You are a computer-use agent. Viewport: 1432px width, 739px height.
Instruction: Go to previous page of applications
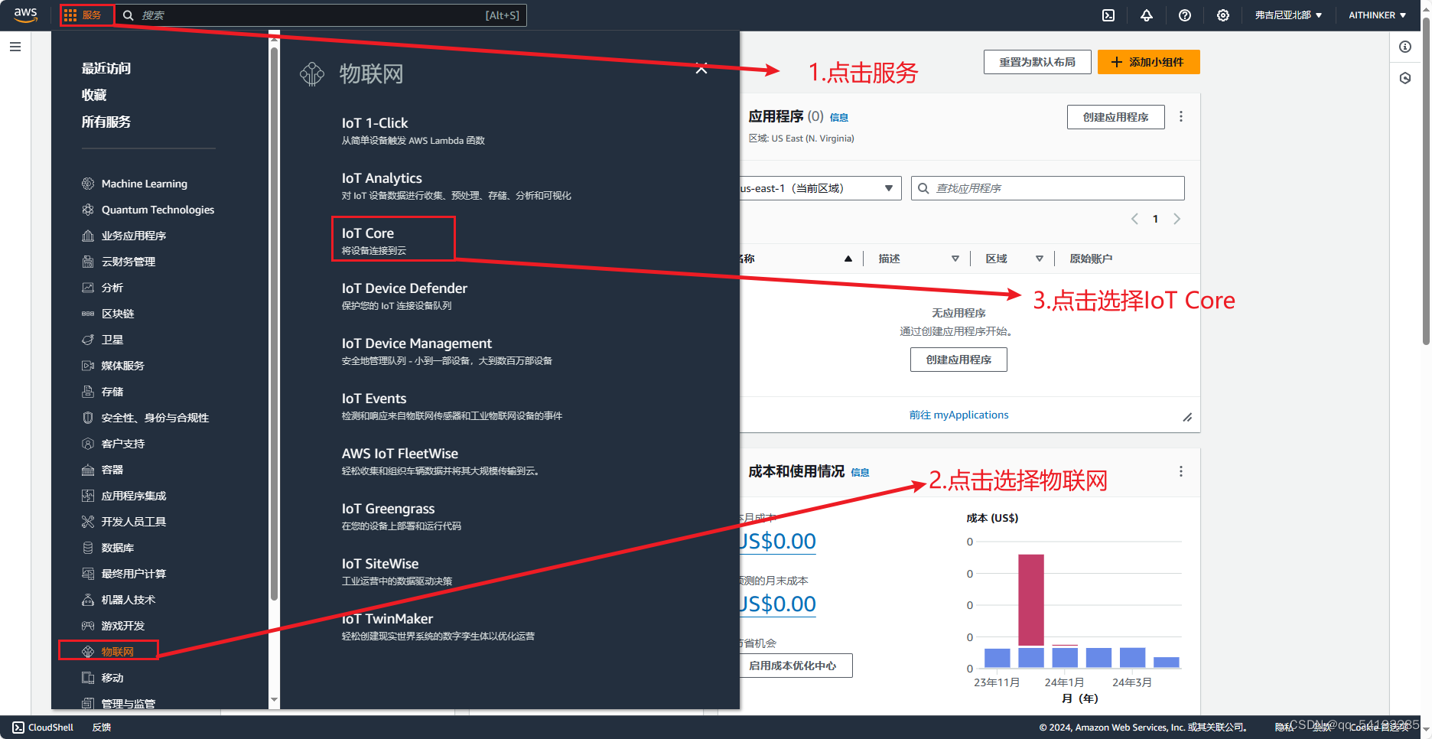tap(1134, 219)
